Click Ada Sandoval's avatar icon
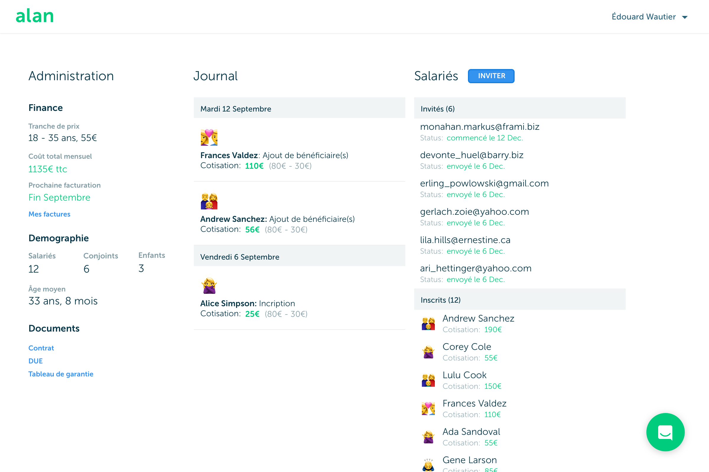This screenshot has height=472, width=709. (x=428, y=437)
